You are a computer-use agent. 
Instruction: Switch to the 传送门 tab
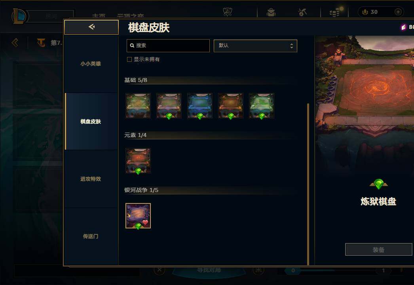(91, 236)
